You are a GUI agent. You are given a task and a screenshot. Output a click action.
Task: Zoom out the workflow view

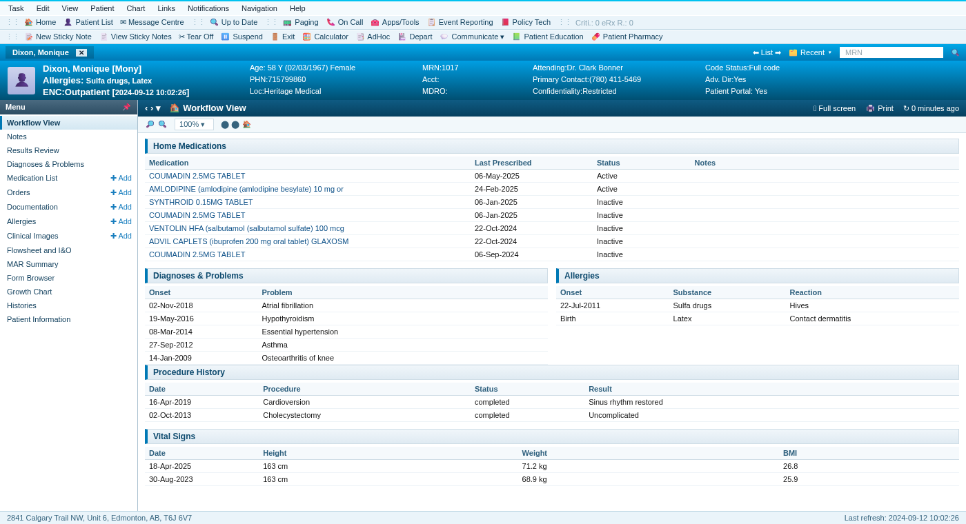tap(150, 124)
